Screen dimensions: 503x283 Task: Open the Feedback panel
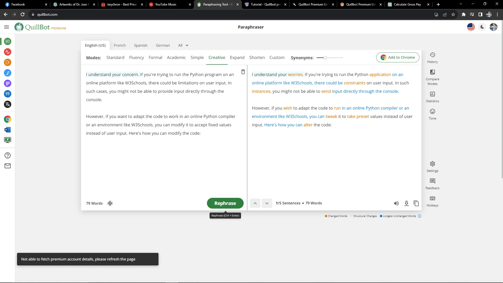pos(432,184)
